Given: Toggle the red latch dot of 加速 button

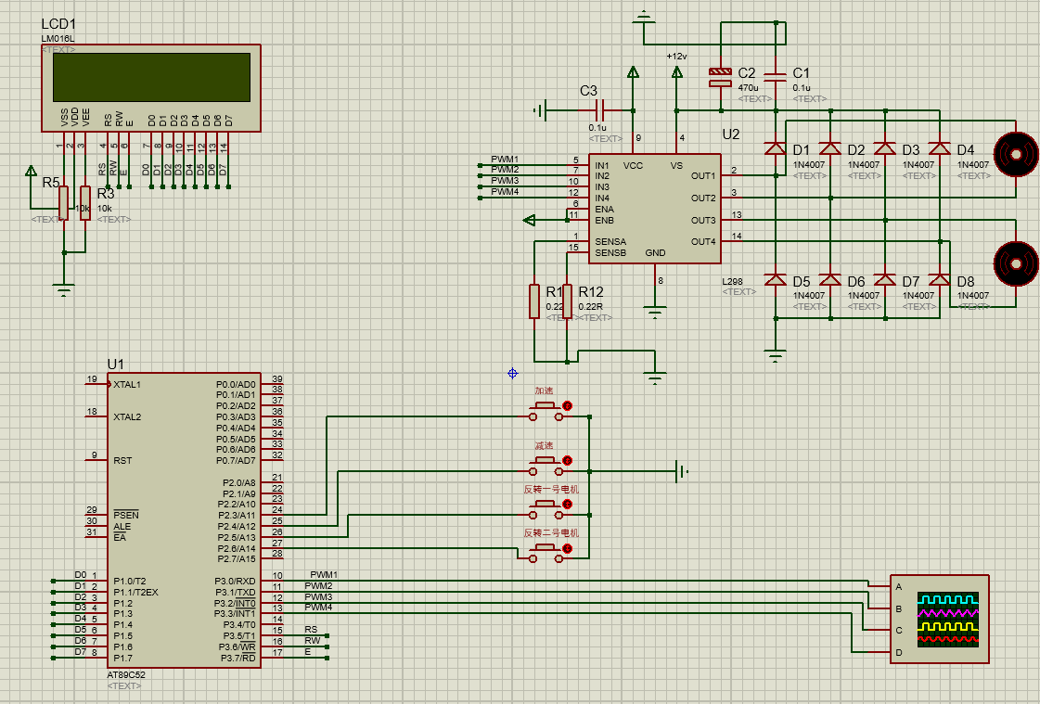Looking at the screenshot, I should [567, 405].
